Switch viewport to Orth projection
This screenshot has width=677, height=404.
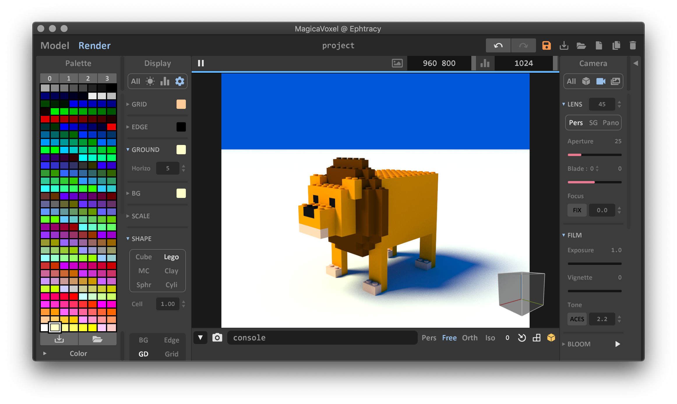pyautogui.click(x=470, y=338)
